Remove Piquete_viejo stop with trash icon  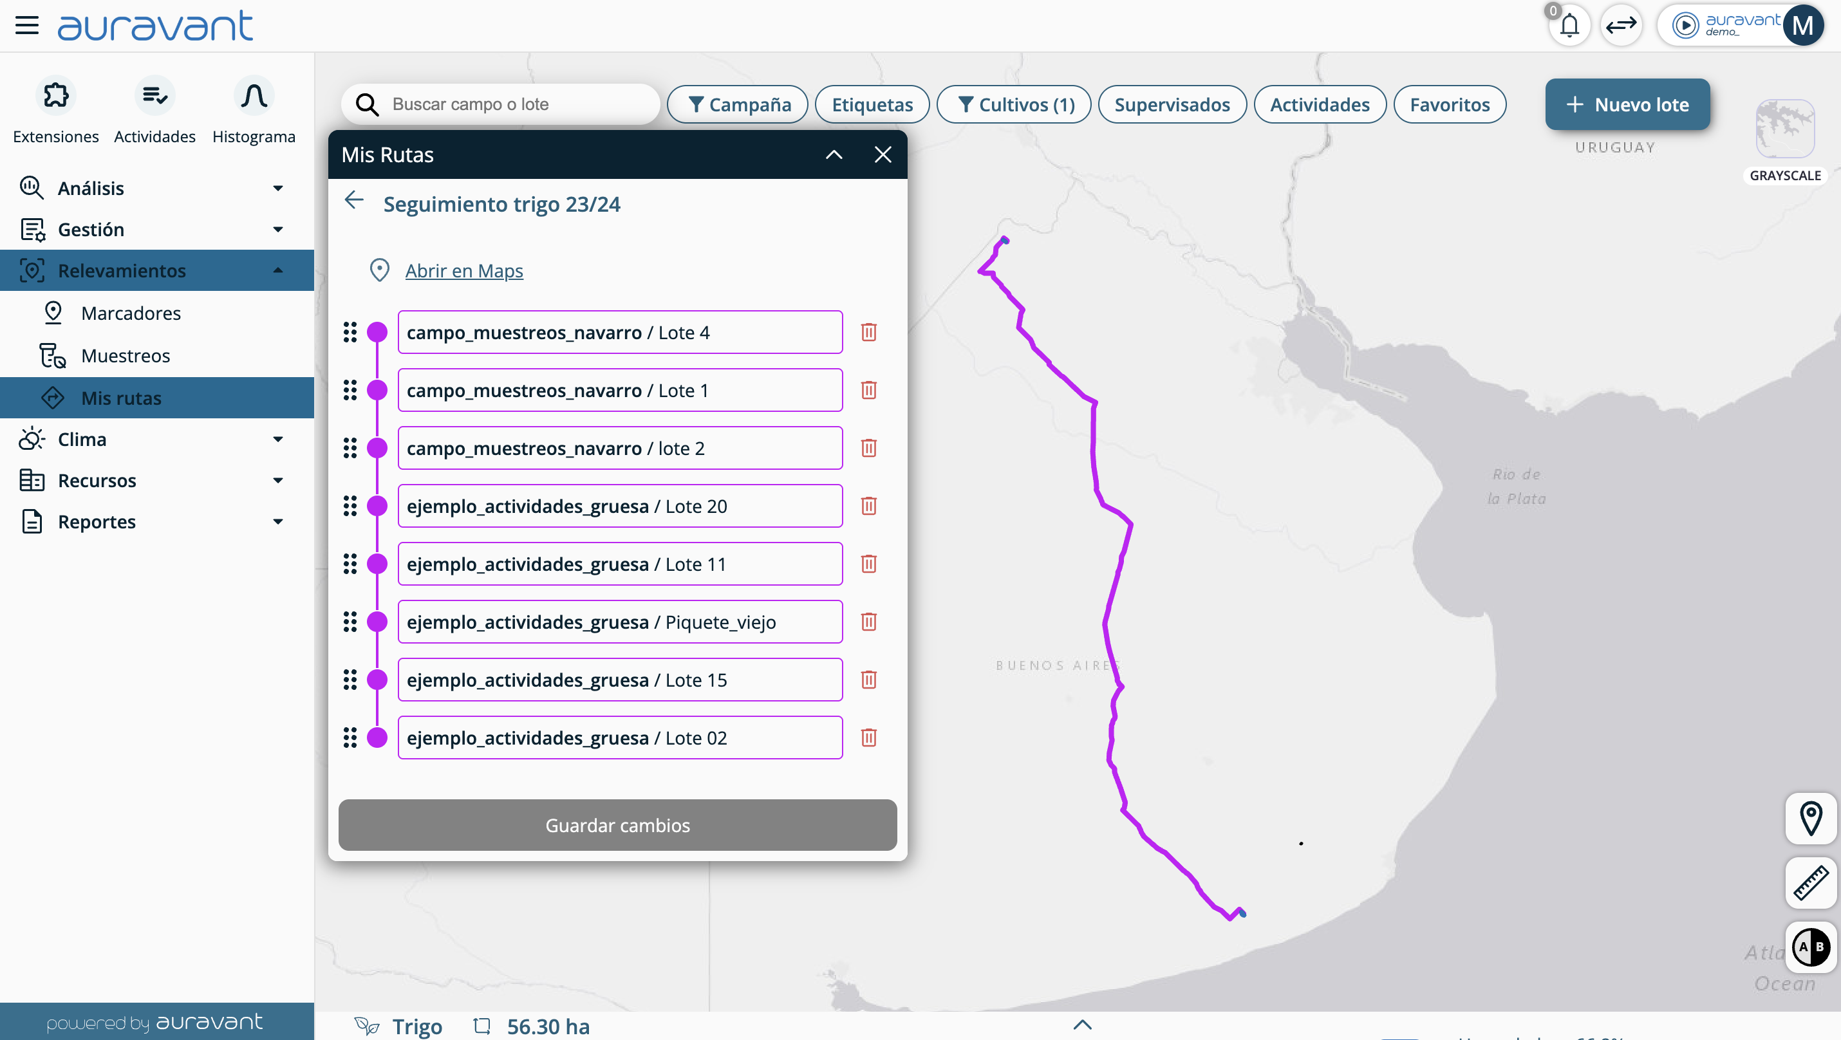coord(868,622)
